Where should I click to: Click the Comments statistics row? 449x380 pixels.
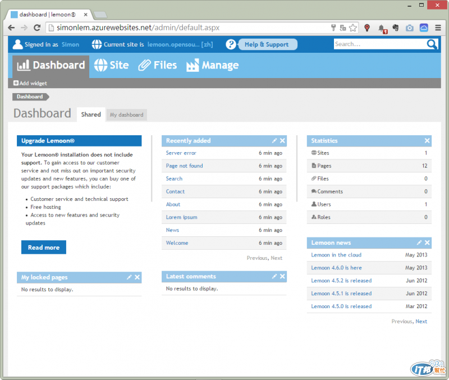coord(369,191)
